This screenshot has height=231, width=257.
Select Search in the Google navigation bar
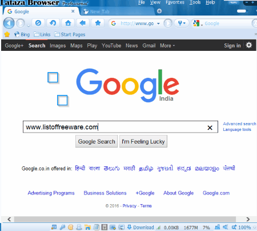click(37, 46)
